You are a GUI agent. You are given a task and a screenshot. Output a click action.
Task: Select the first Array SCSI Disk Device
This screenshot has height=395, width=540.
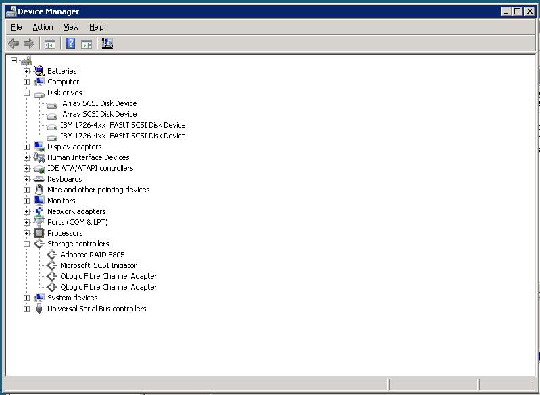[x=99, y=103]
